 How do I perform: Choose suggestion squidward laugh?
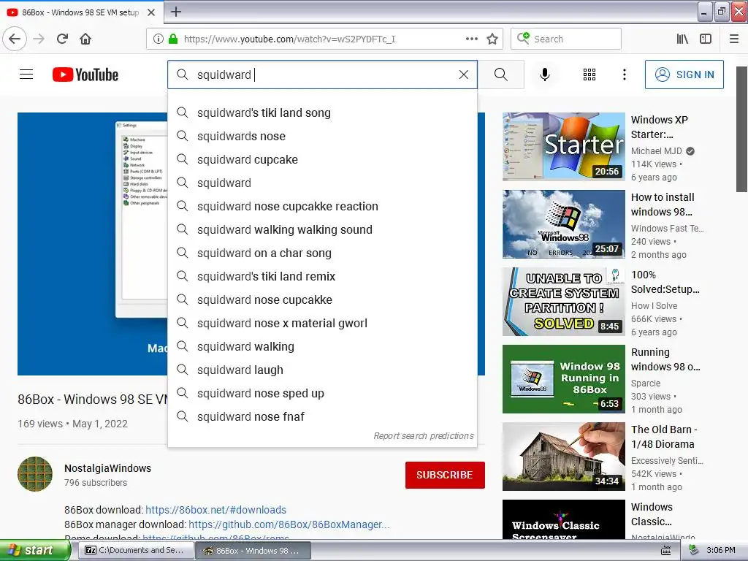point(322,370)
